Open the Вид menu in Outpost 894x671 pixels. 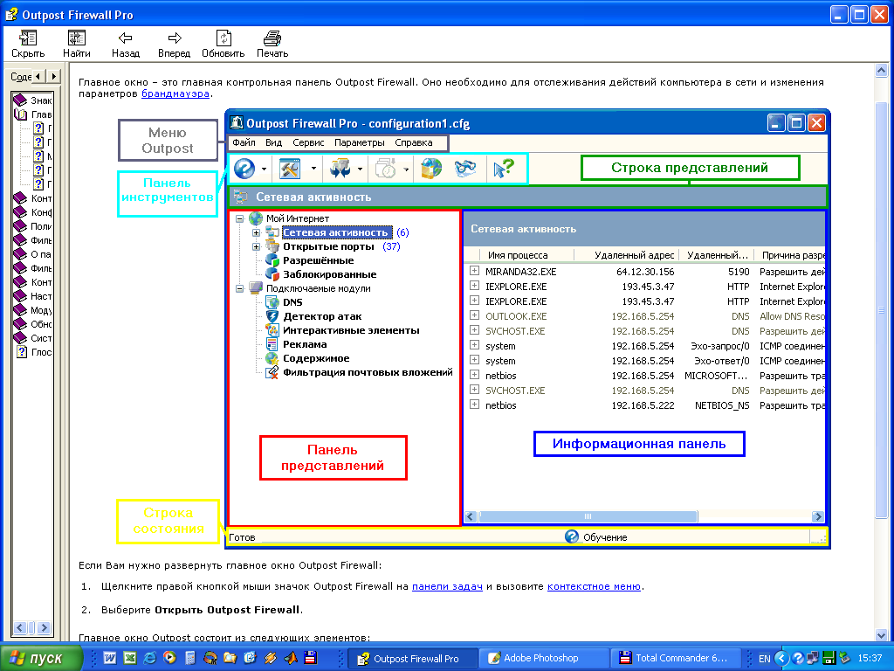point(273,142)
